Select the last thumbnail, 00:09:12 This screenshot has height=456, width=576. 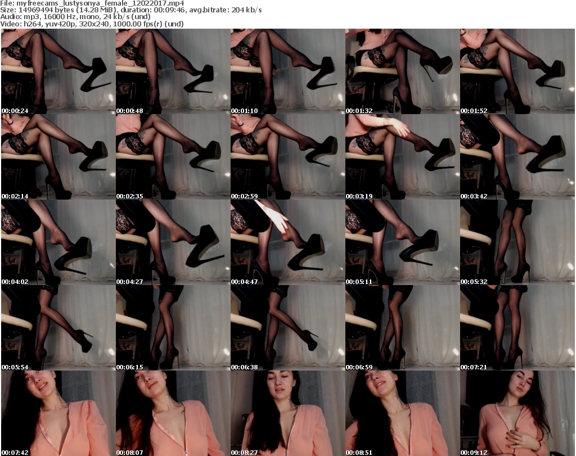click(517, 413)
